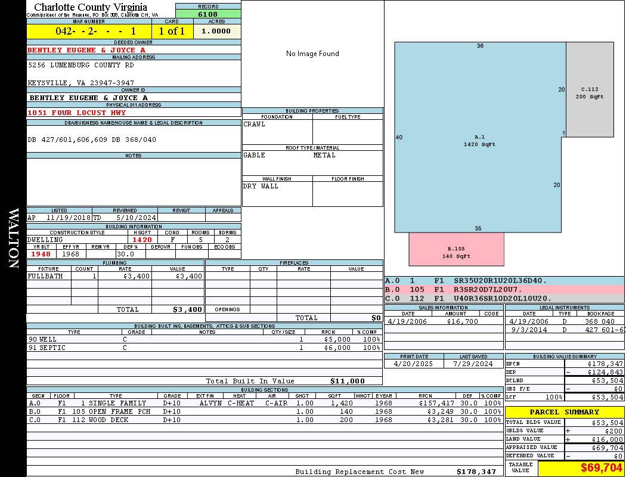Select the A.0 Single Family building section row
Screen dimensions: 626x477
tap(264, 403)
